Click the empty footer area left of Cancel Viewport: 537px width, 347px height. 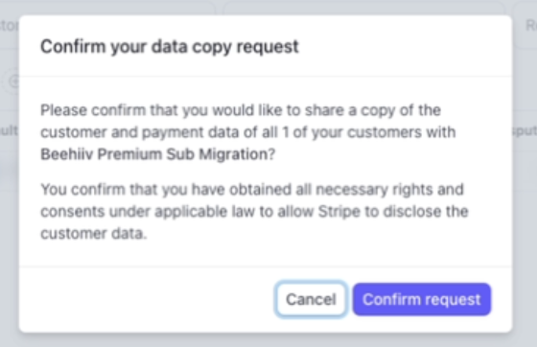[x=148, y=299]
